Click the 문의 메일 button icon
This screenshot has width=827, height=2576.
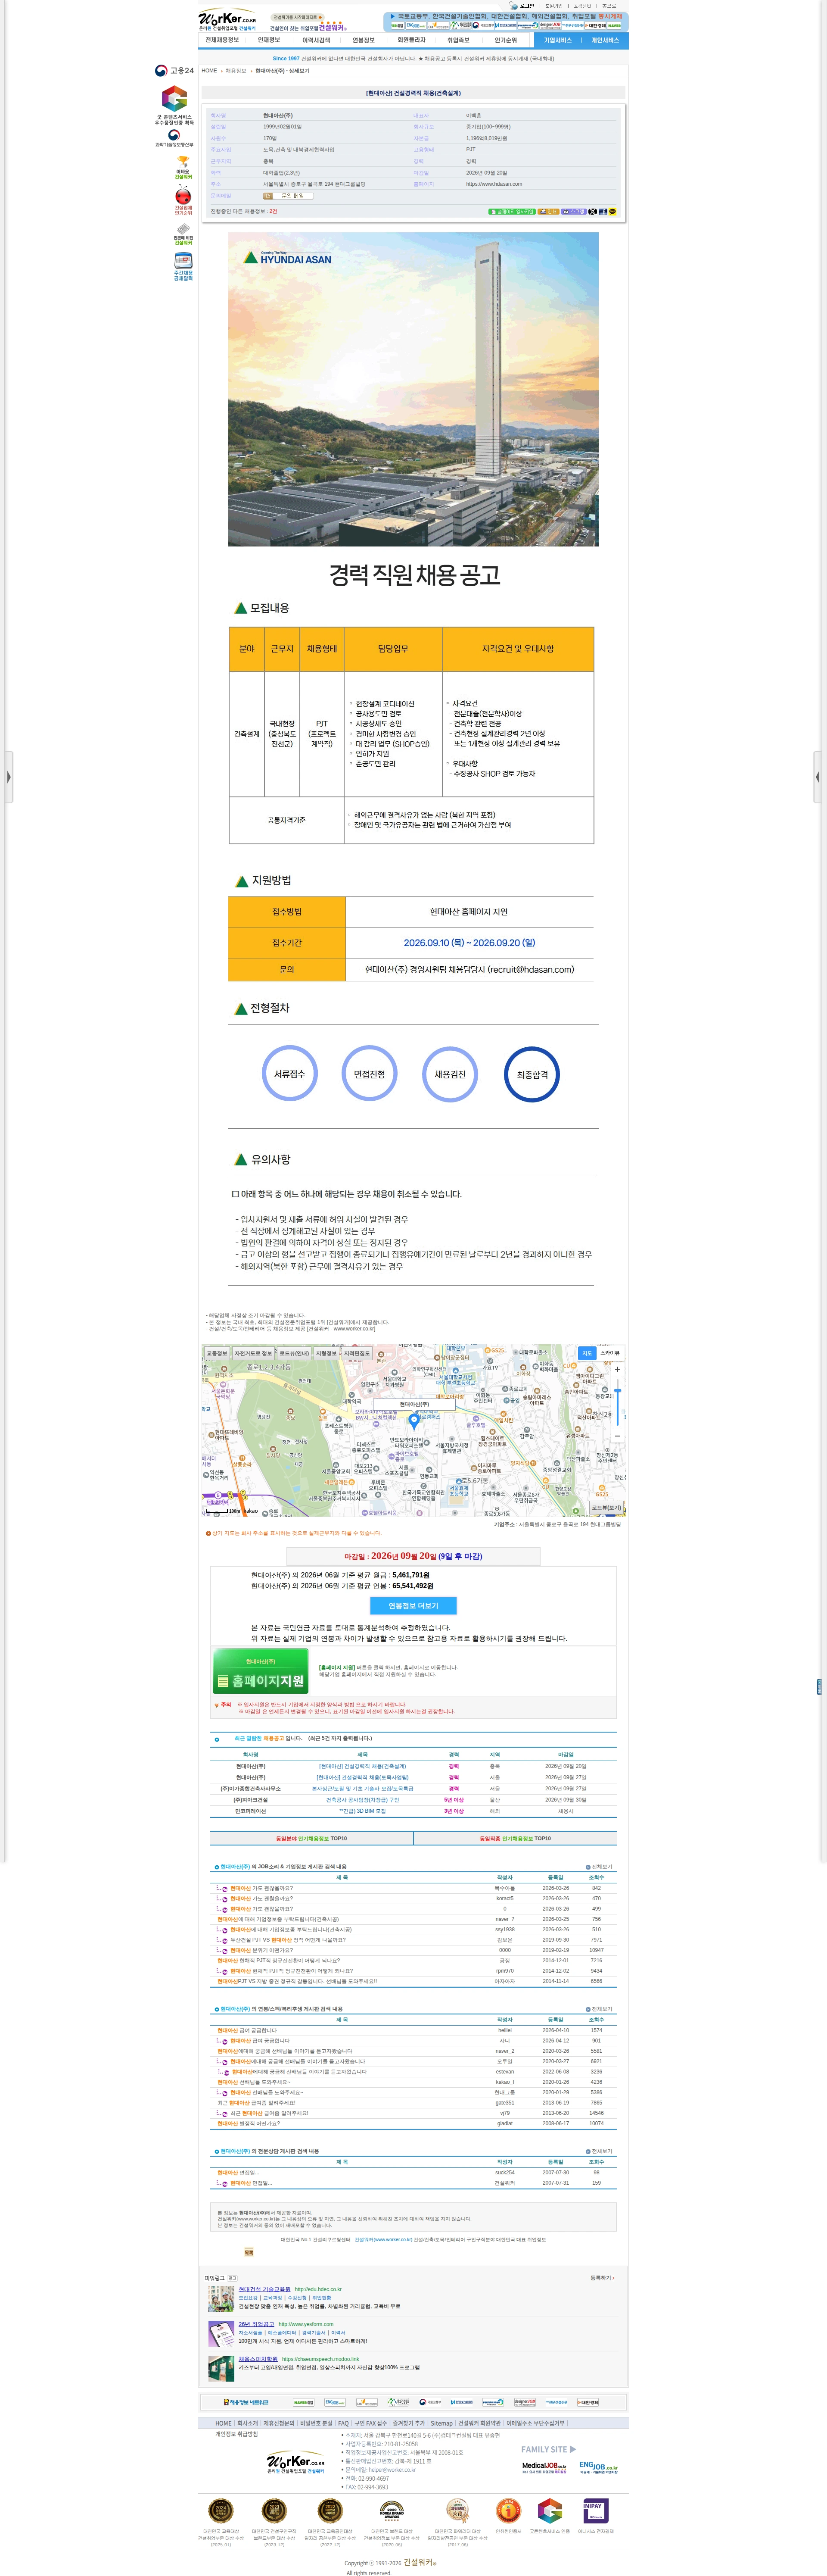pos(288,196)
